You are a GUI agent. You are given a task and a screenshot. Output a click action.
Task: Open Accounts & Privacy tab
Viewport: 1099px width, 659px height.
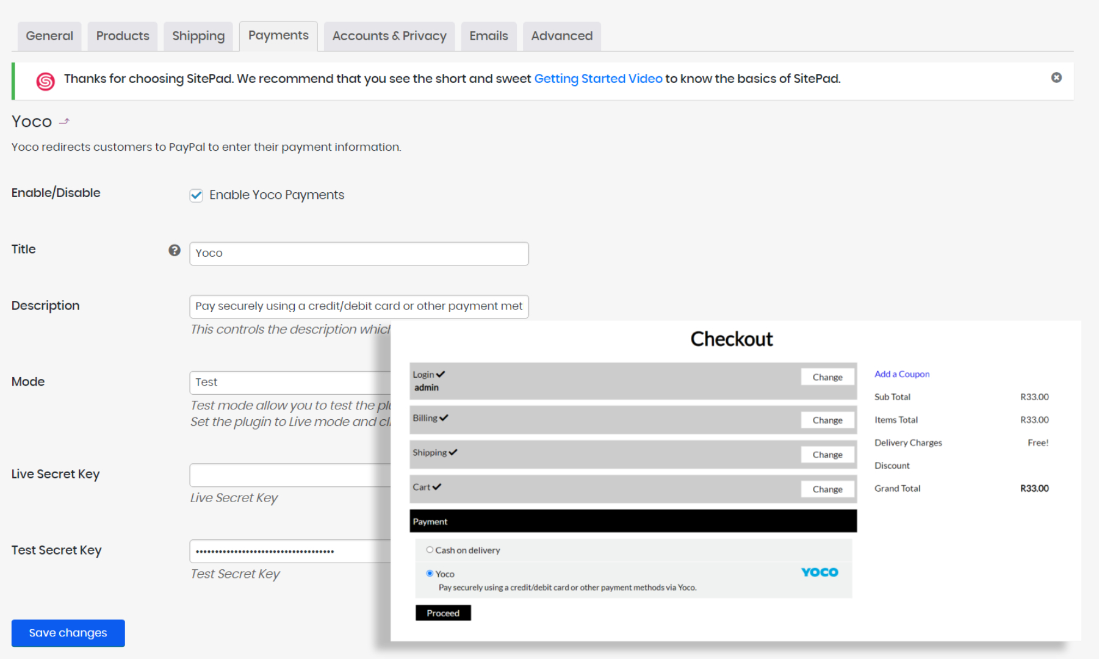pos(389,36)
